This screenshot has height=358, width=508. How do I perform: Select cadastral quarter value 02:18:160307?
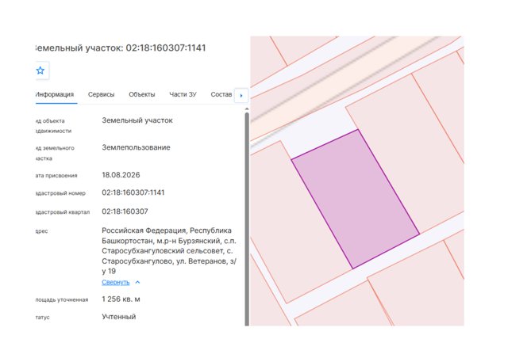point(125,211)
